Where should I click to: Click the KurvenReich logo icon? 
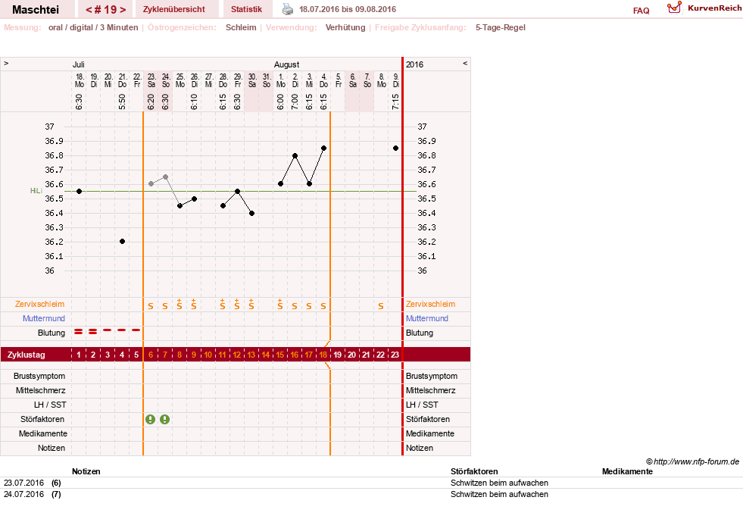(x=674, y=8)
